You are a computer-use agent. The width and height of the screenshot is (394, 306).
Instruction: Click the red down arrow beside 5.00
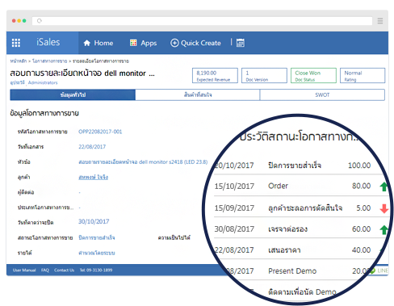point(384,208)
